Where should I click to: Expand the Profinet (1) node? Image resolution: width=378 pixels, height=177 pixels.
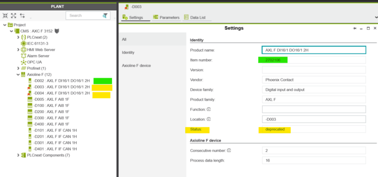coord(18,68)
